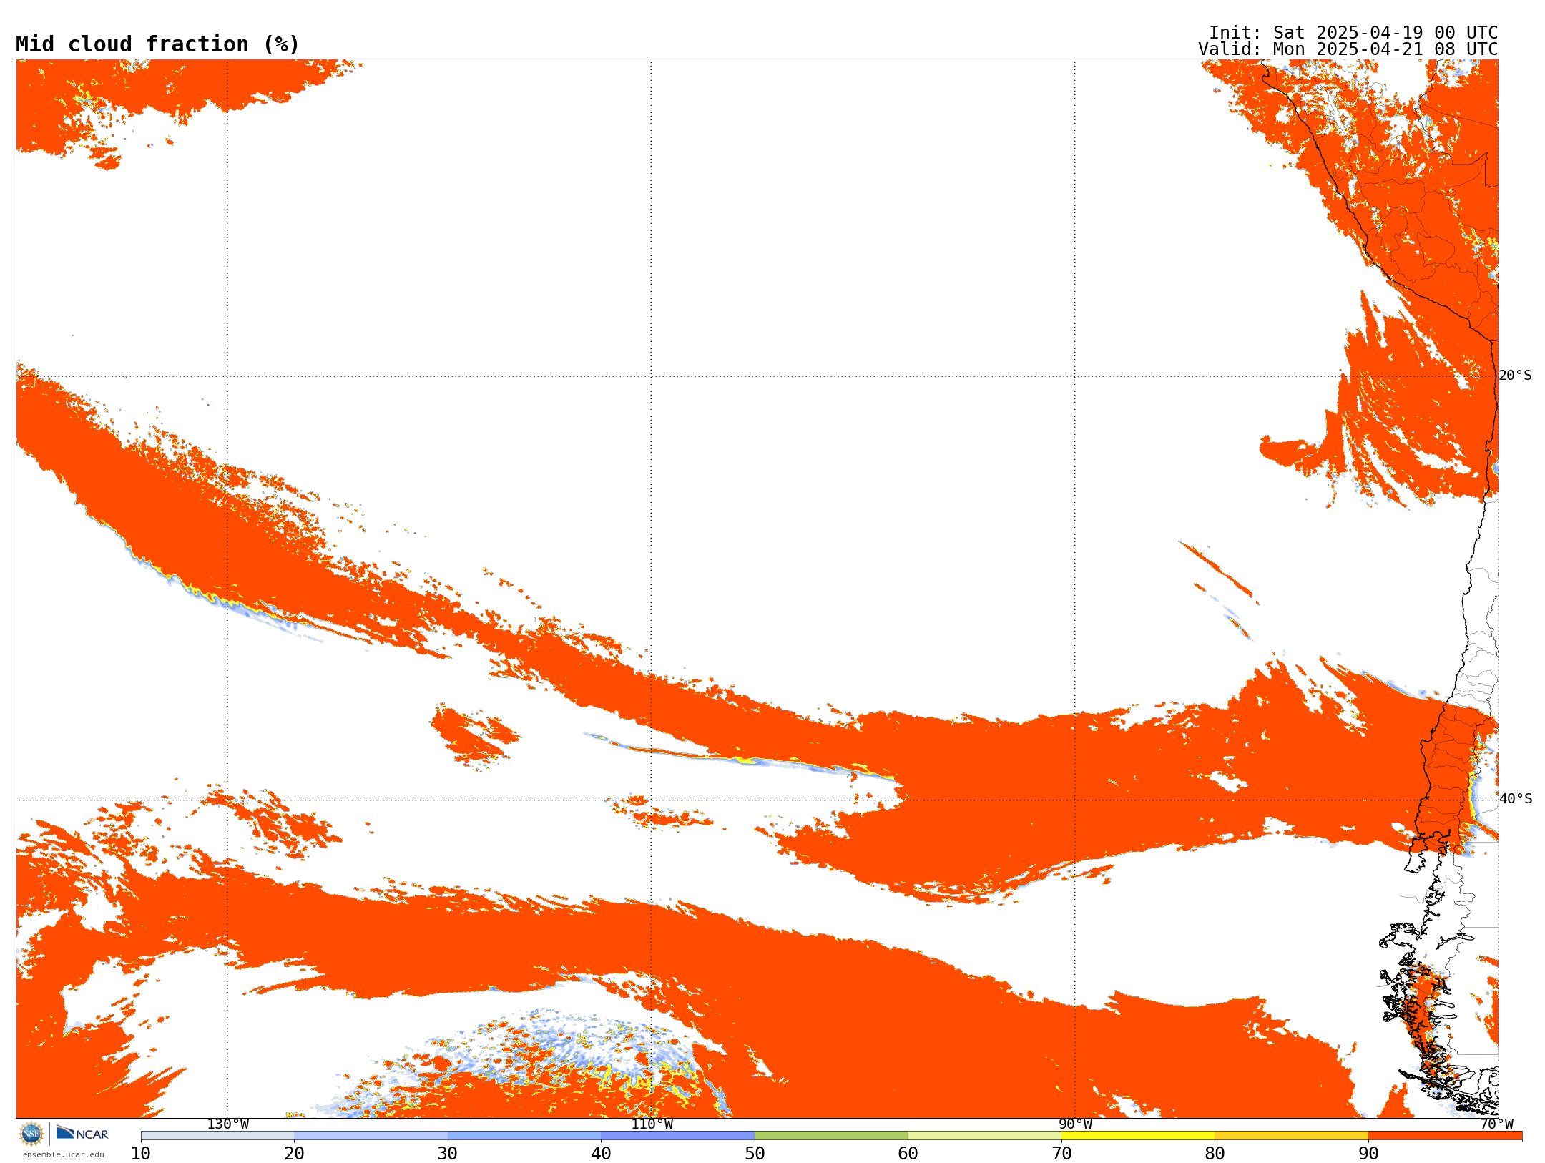Click the Init time 'Sat 2025-04-19 00 UTC' text

(1385, 33)
